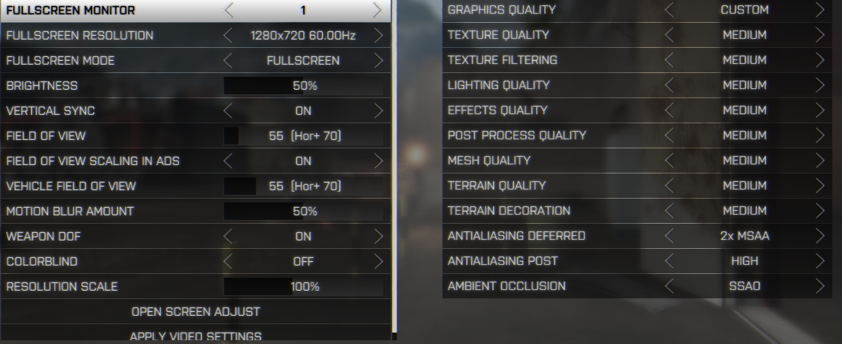
Task: Click left arrow of Mesh Quality
Action: pyautogui.click(x=669, y=161)
